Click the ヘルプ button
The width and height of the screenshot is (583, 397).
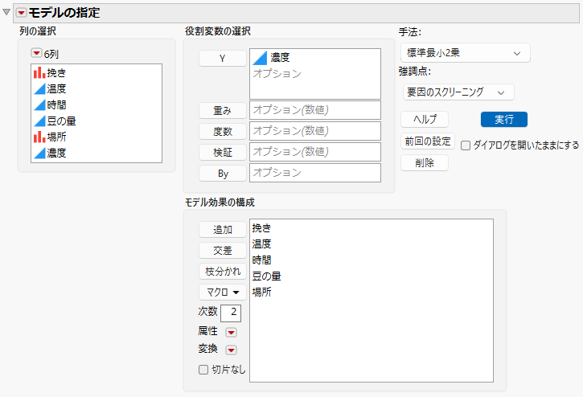tap(425, 119)
